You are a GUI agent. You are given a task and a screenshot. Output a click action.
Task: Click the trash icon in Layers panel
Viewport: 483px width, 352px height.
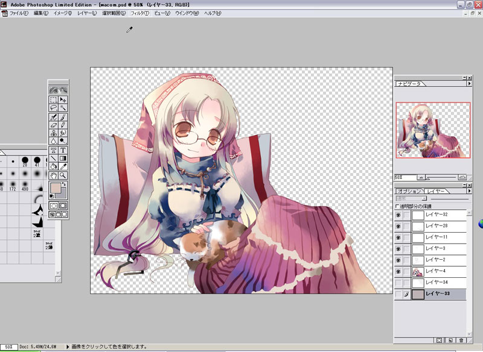click(461, 341)
